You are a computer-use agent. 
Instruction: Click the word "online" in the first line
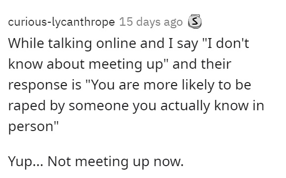click(x=116, y=44)
